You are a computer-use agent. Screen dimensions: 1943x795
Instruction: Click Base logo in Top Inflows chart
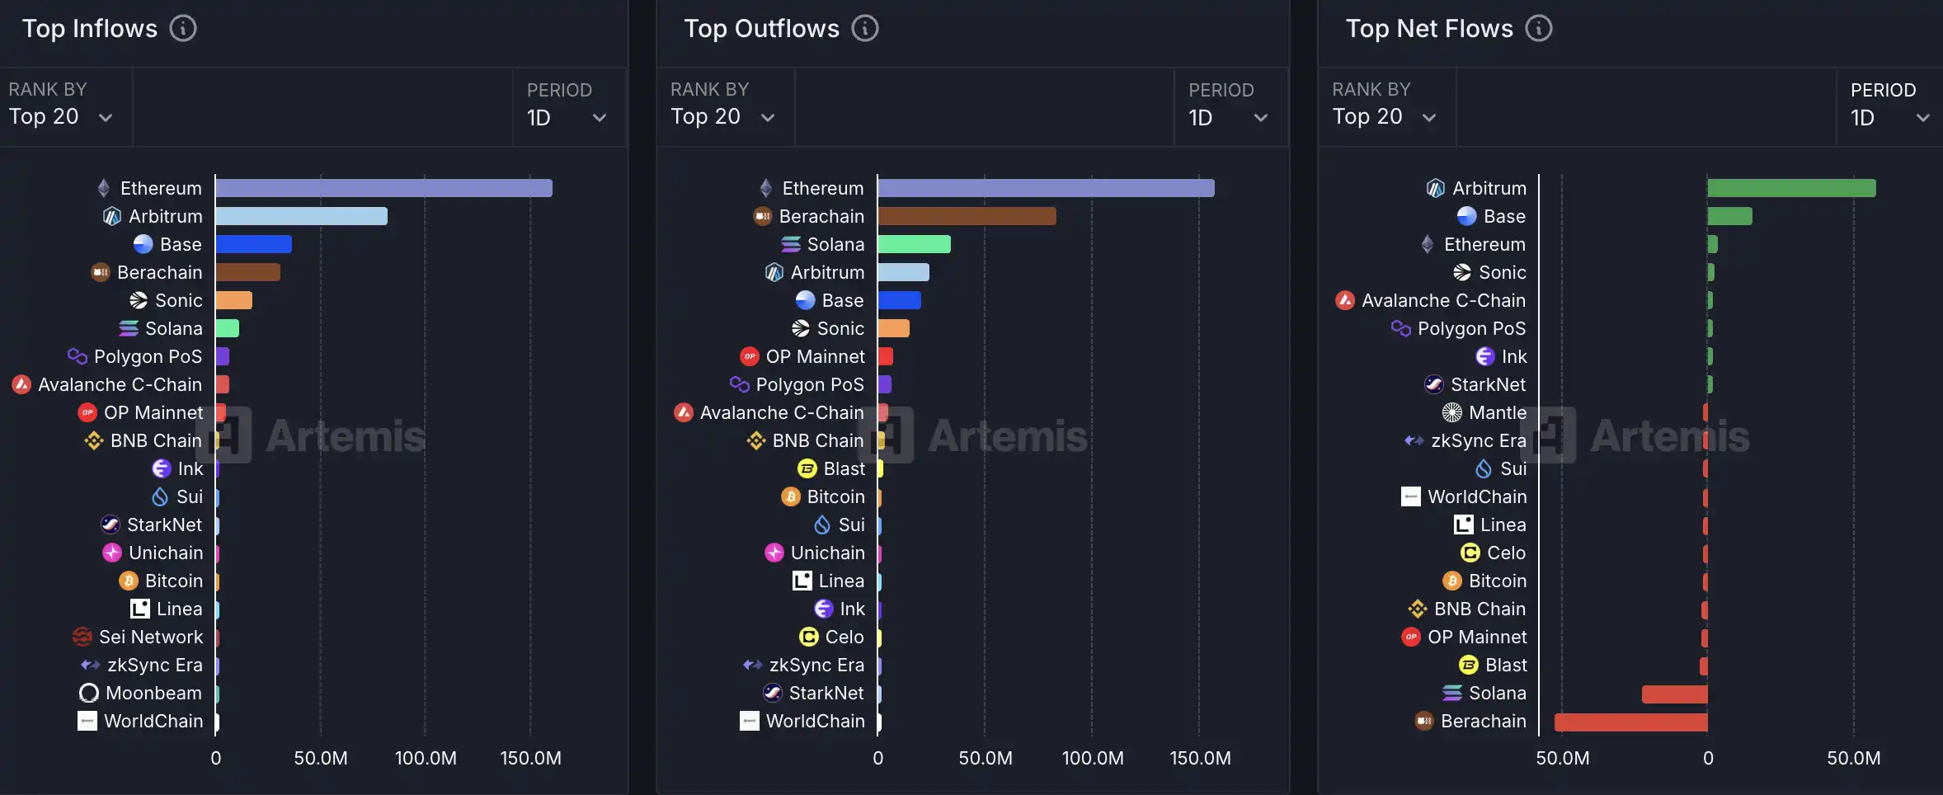(143, 244)
